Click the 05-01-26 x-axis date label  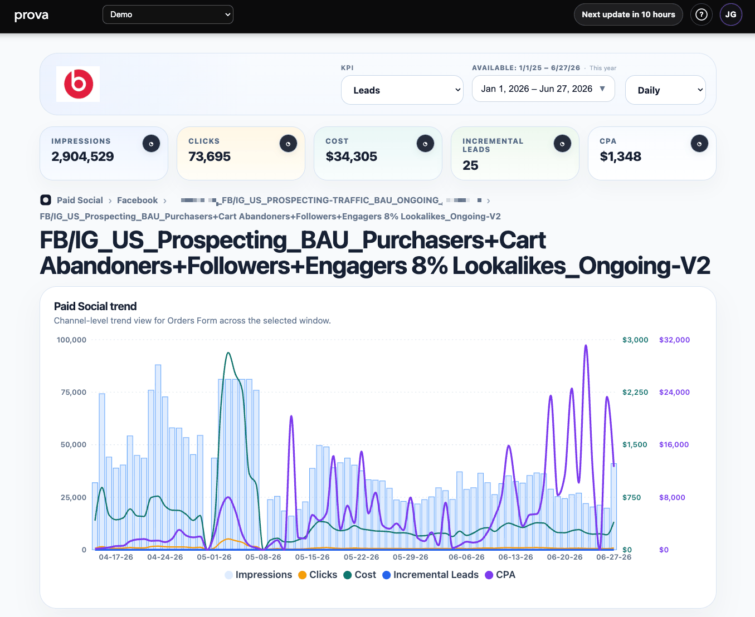(x=214, y=557)
